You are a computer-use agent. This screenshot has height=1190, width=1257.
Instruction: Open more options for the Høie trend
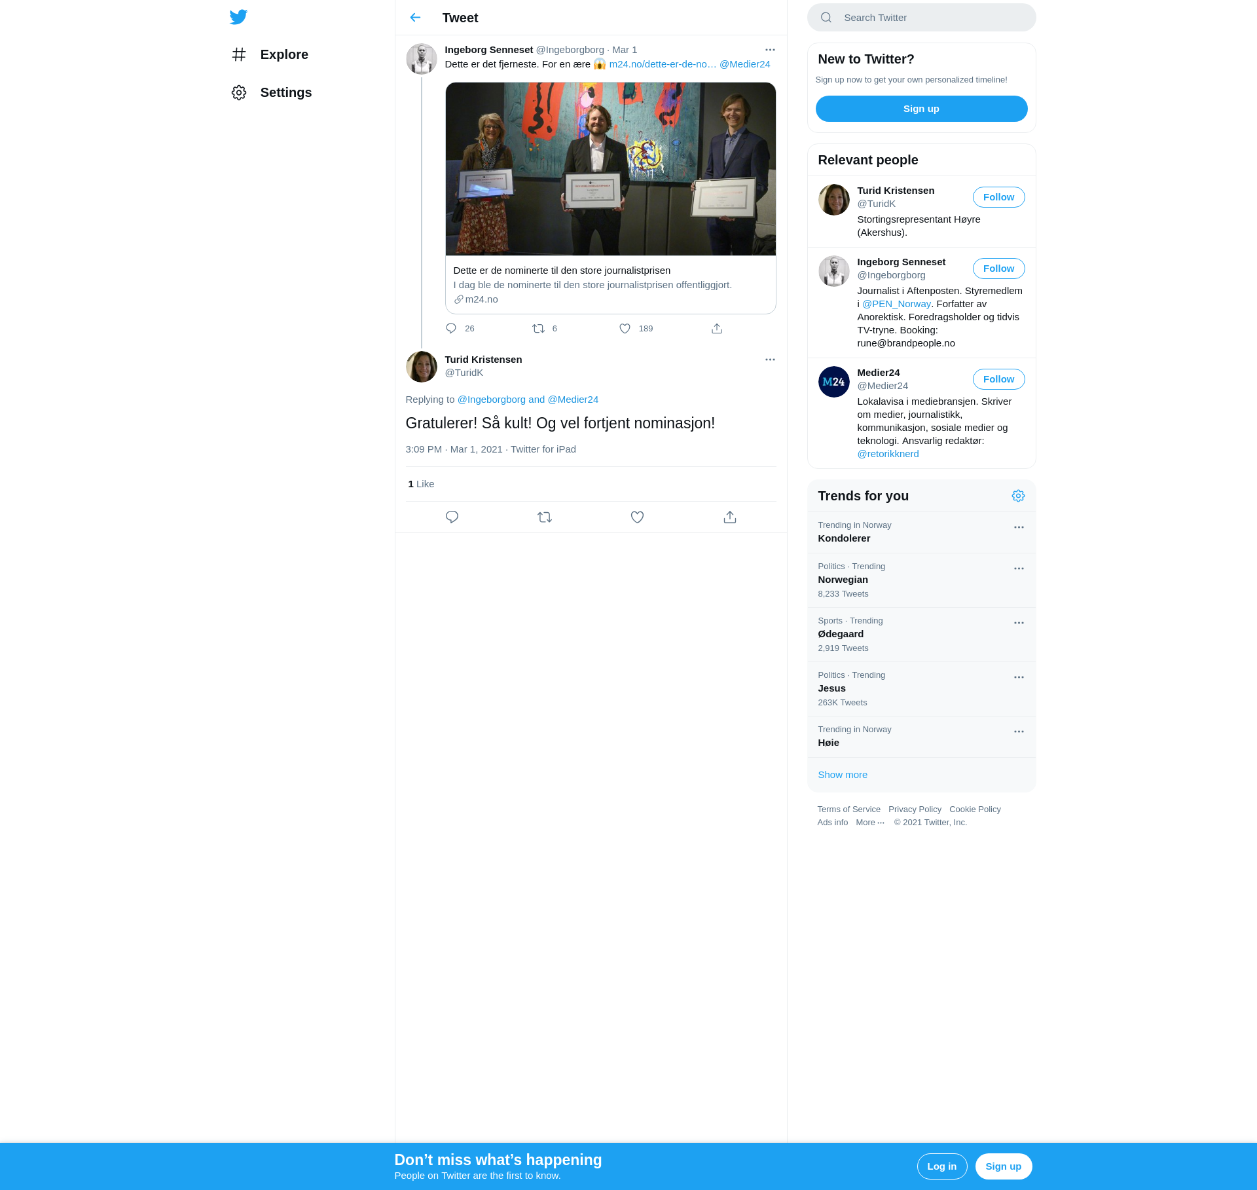1019,732
